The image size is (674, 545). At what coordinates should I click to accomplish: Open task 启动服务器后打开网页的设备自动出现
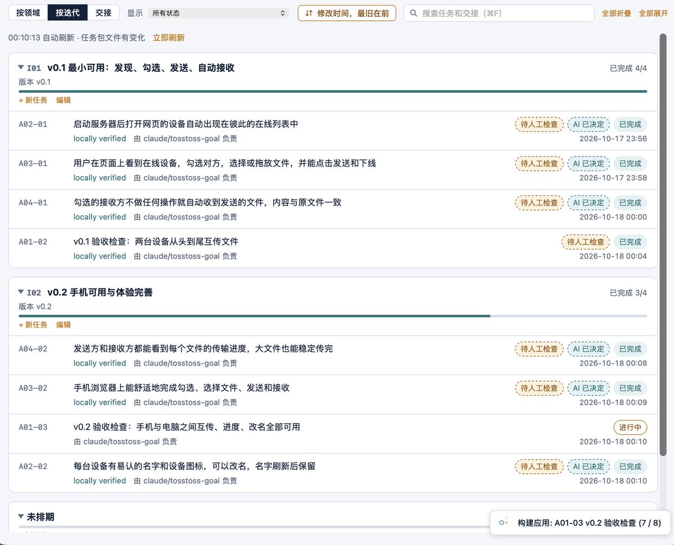(x=186, y=124)
